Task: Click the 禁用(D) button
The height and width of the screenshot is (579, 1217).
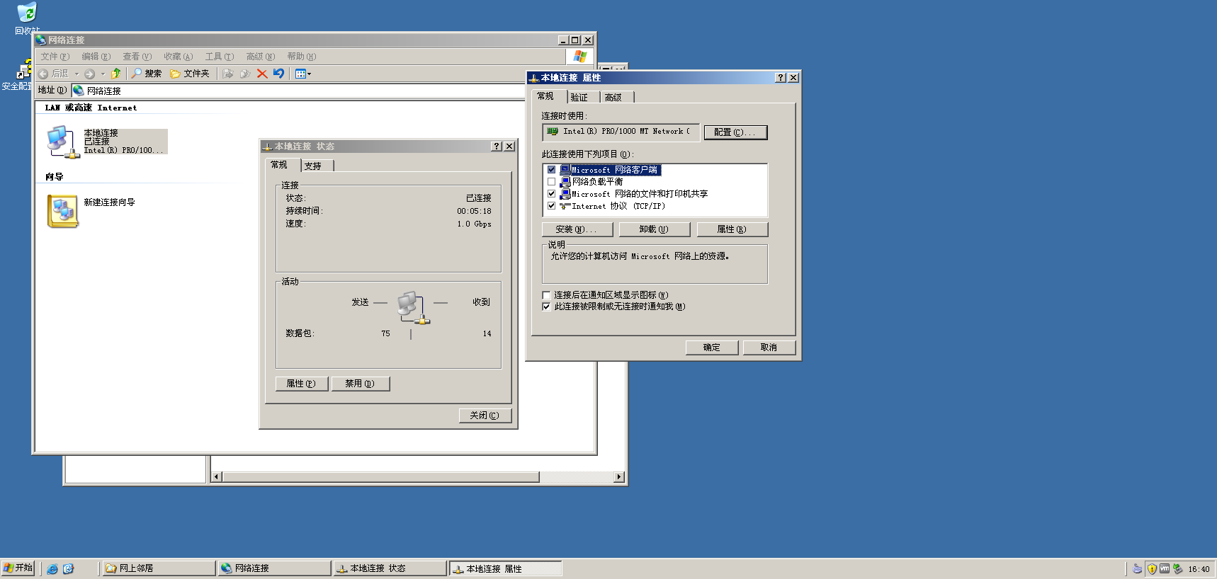Action: (x=360, y=384)
